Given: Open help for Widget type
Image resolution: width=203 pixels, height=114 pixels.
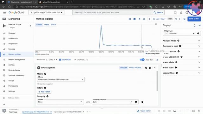Looking at the screenshot, I should tap(198, 33).
